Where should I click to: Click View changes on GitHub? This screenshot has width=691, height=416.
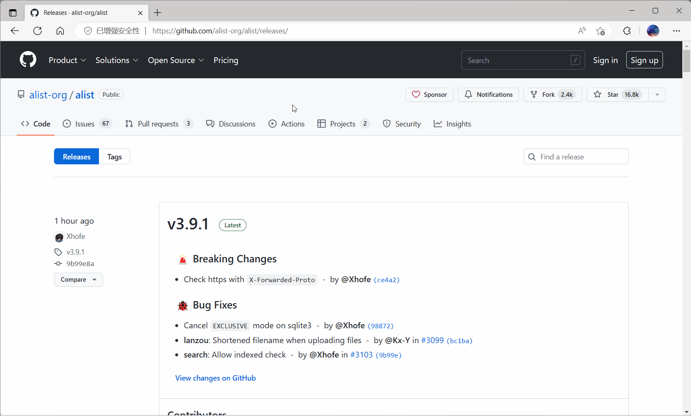click(x=216, y=378)
